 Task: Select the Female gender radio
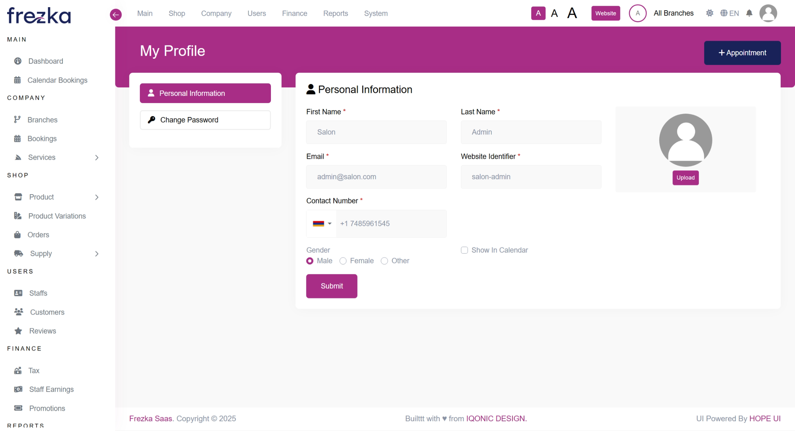pos(343,261)
